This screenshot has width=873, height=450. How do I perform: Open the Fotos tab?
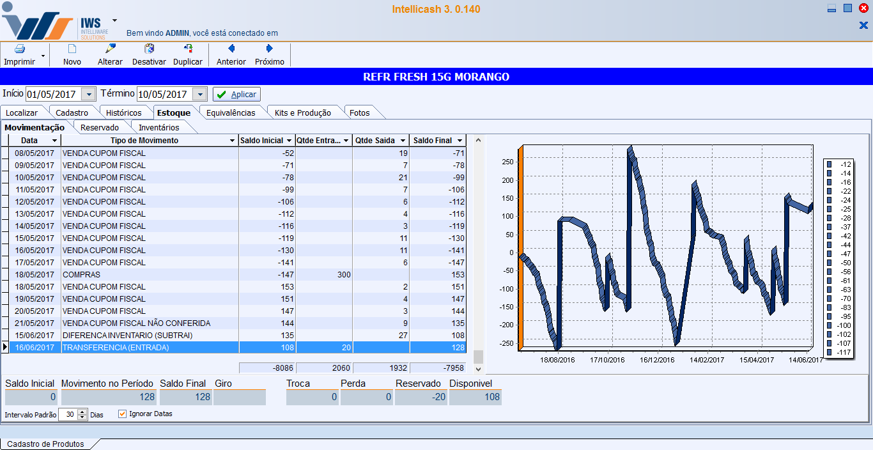pos(360,112)
